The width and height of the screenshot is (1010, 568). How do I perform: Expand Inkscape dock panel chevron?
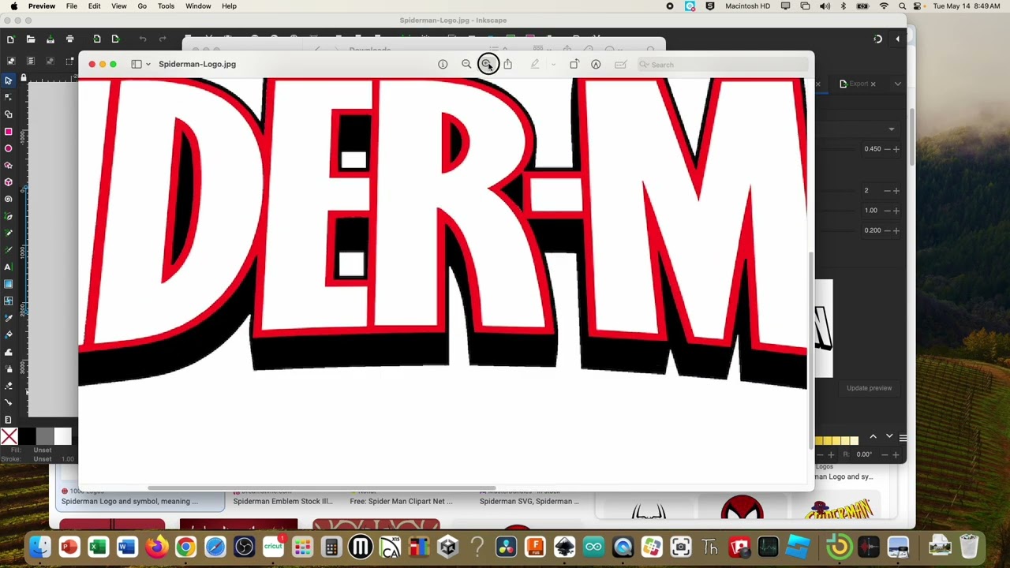click(897, 84)
